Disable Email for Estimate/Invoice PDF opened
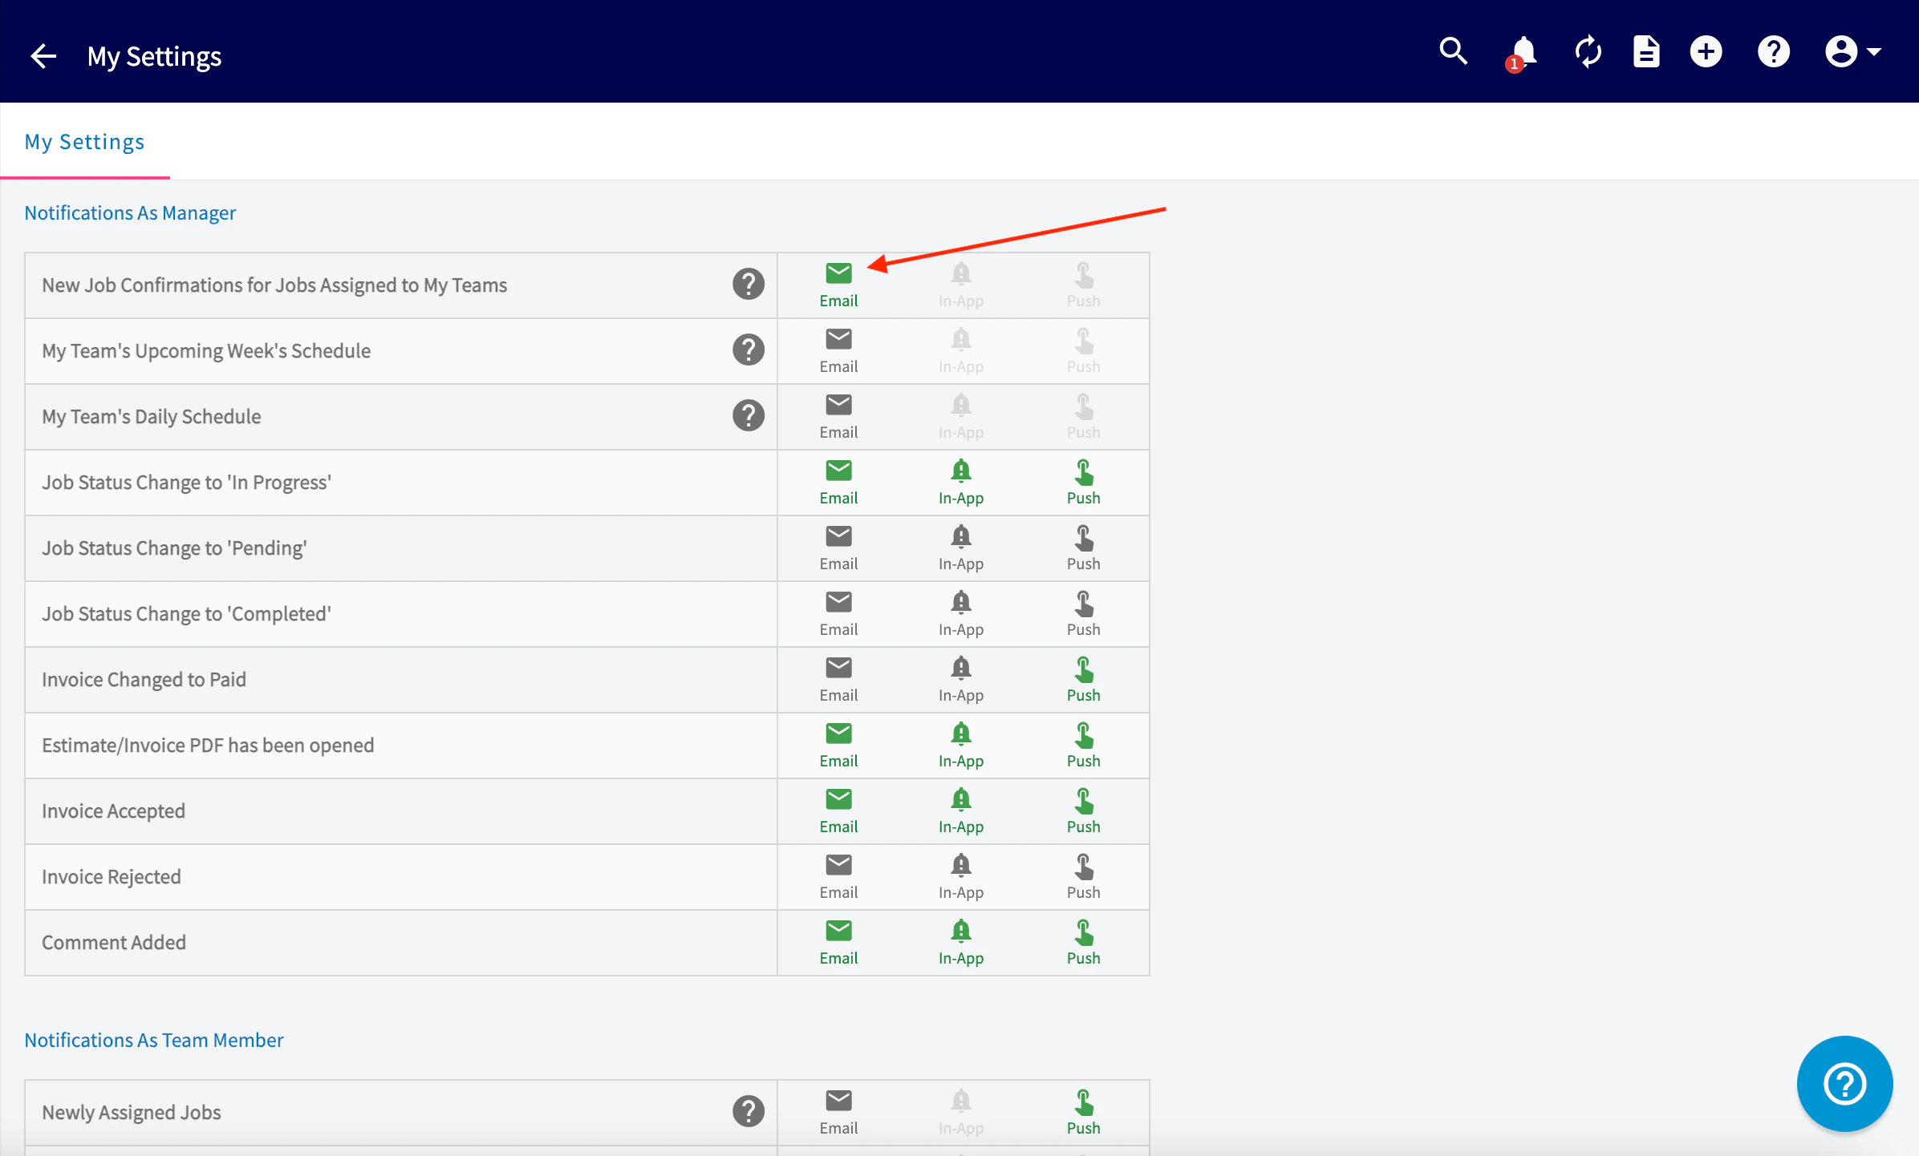 (x=838, y=746)
